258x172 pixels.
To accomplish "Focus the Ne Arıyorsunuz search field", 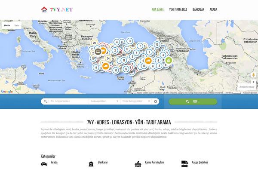I will pos(68,101).
